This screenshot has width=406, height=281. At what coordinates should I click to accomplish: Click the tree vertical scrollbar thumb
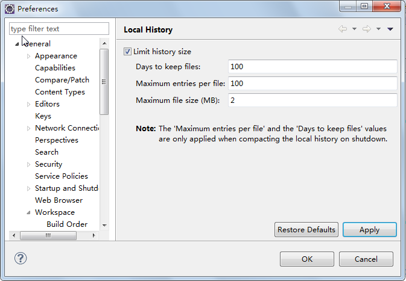point(104,82)
